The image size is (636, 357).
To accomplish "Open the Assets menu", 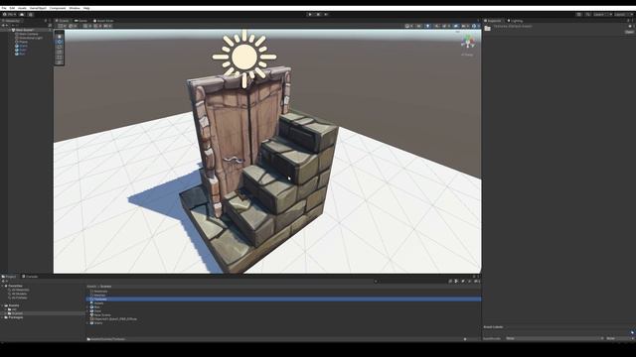I will pyautogui.click(x=22, y=8).
